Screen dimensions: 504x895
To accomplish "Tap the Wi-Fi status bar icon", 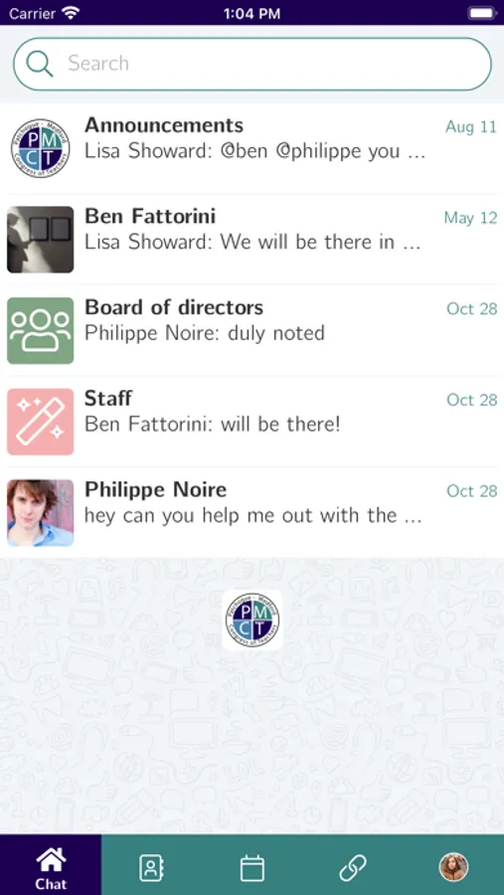I will pyautogui.click(x=71, y=13).
